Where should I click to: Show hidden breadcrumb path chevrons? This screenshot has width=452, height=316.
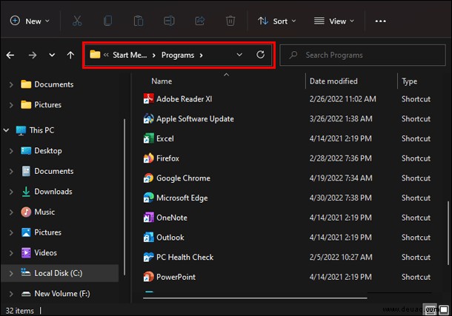(106, 55)
